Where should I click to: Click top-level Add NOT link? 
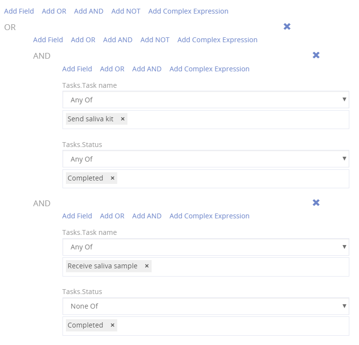click(x=126, y=11)
